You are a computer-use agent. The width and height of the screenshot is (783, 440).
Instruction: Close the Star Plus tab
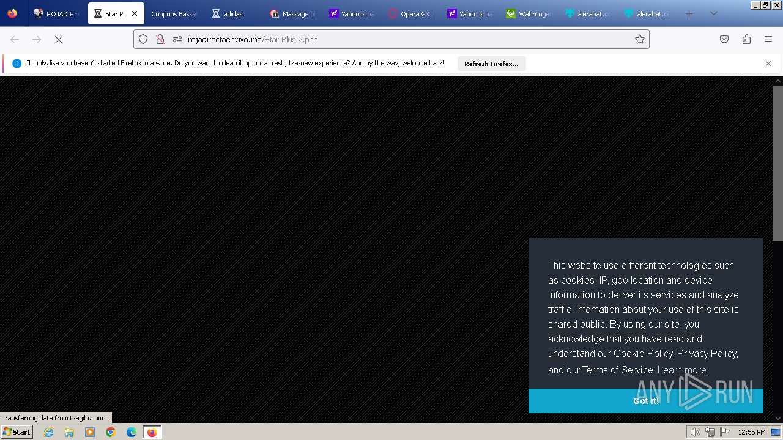coord(135,13)
